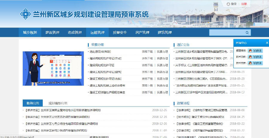This screenshot has height=138, width=269.
Task: Open the first 技术支持 QQ交谈 button
Action: (x=255, y=57)
